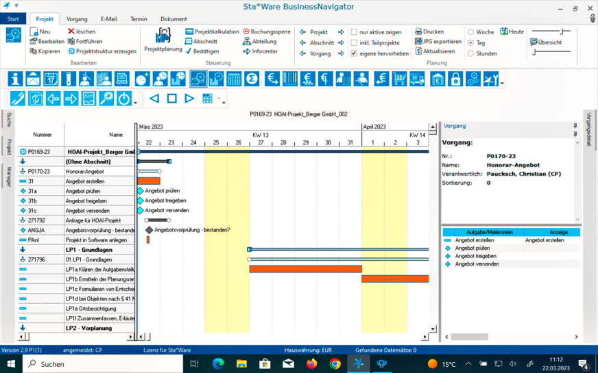Click the padlock toolbar icon

[x=455, y=79]
